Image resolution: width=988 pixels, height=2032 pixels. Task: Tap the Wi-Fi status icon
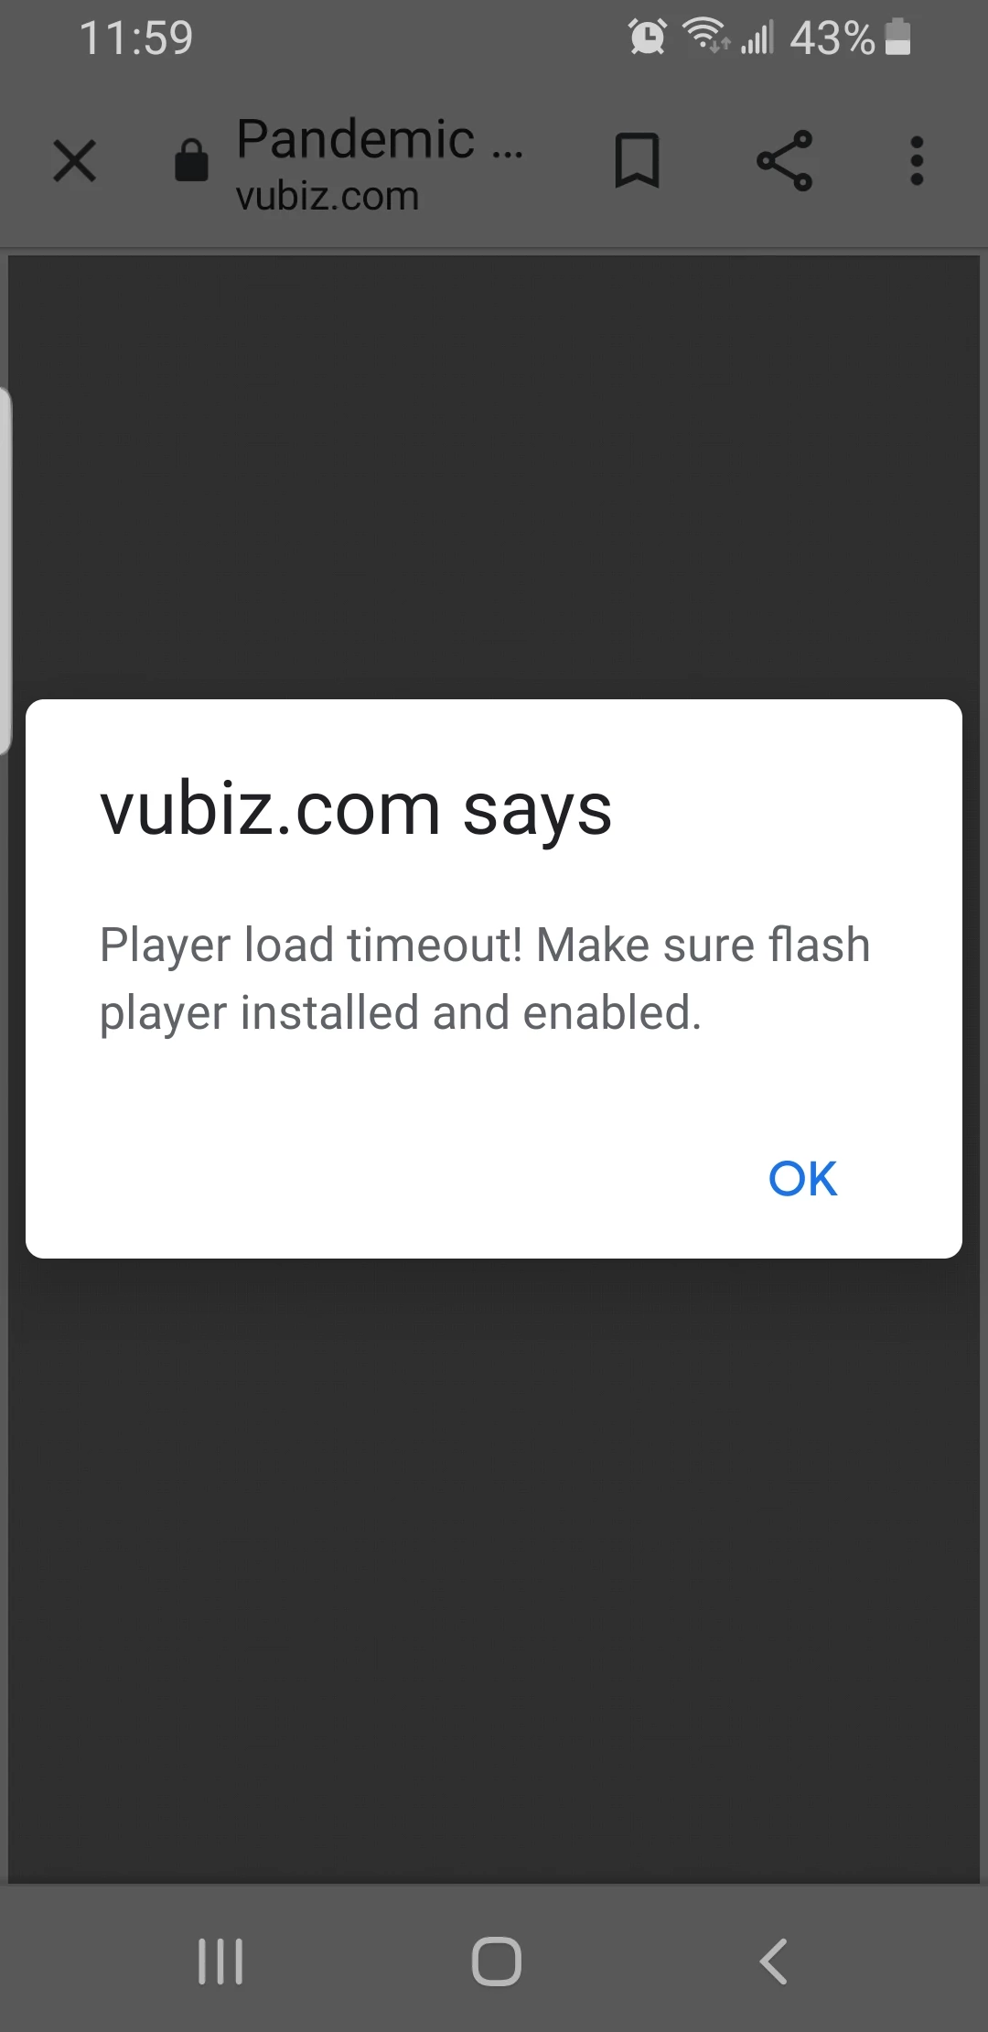click(706, 37)
